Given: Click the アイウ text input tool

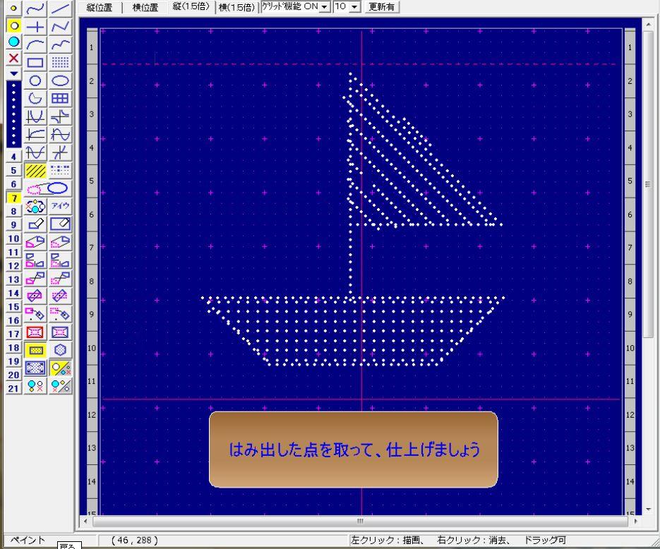Looking at the screenshot, I should click(x=61, y=206).
